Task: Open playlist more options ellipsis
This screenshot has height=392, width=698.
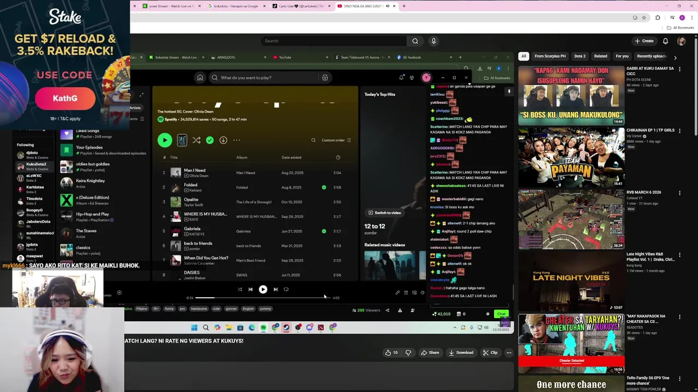Action: point(237,140)
